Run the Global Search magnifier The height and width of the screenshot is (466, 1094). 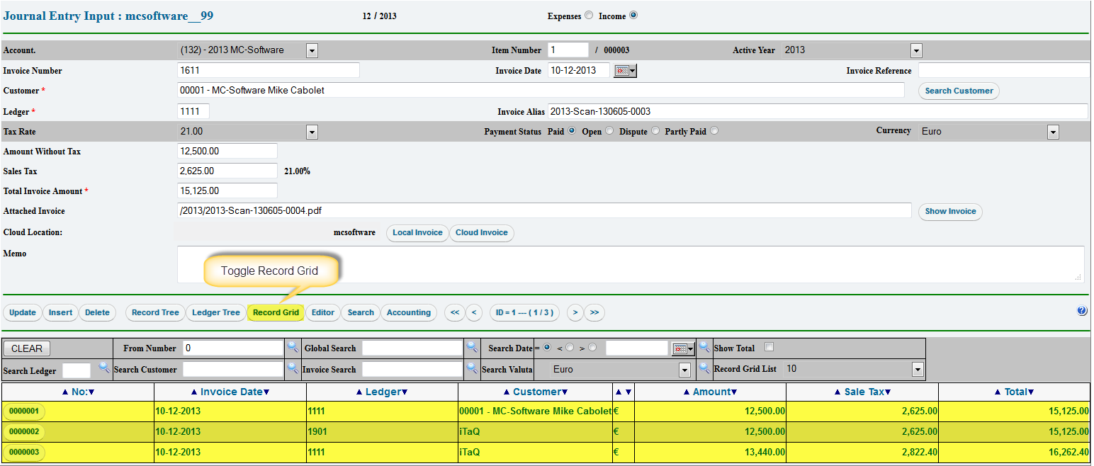tap(472, 347)
